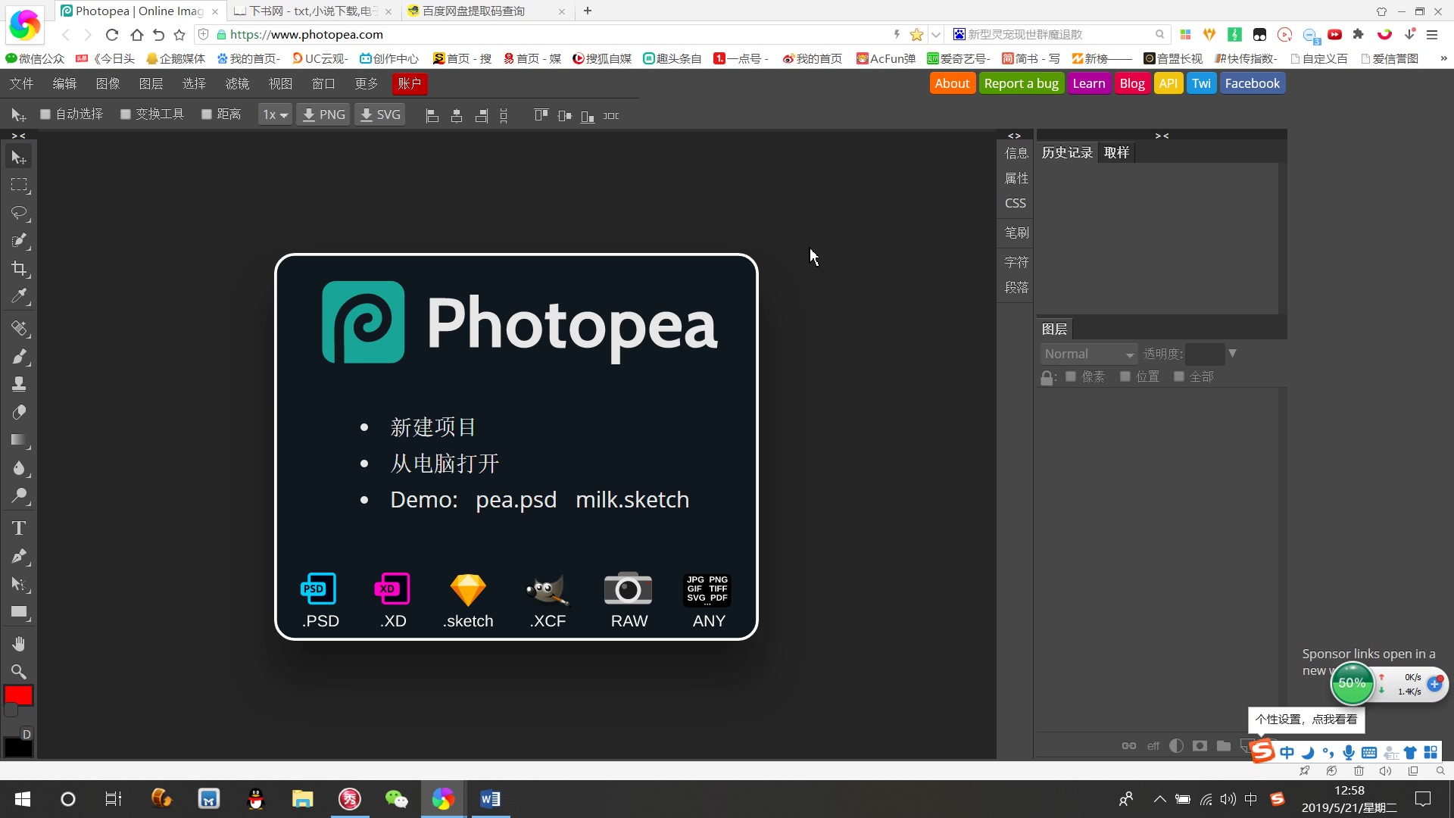Click the new adjustment layer half-circle icon
1454x818 pixels.
[1176, 746]
